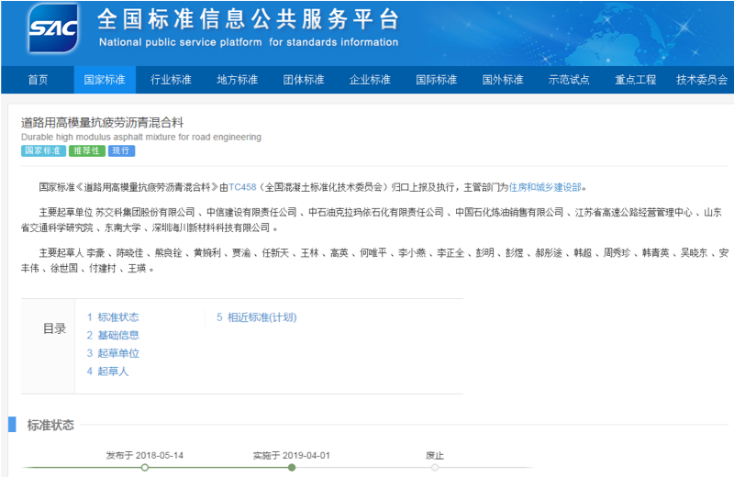Screen dimensions: 734x477
Task: Click the 实施于 2019-04-01 timeline marker
Action: [292, 467]
